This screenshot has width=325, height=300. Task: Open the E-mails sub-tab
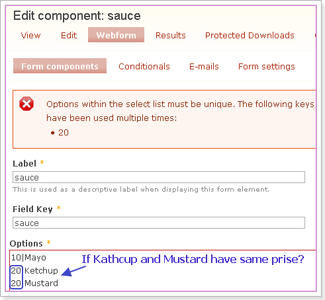[x=204, y=66]
